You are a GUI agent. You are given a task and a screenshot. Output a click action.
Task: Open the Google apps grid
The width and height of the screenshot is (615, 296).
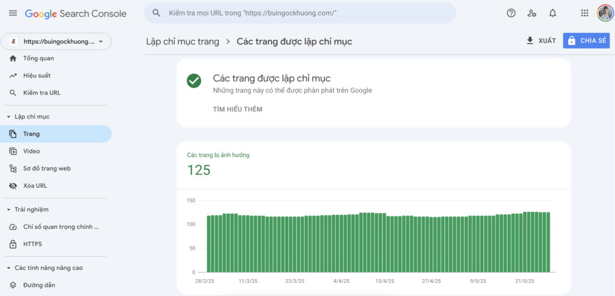click(x=584, y=13)
